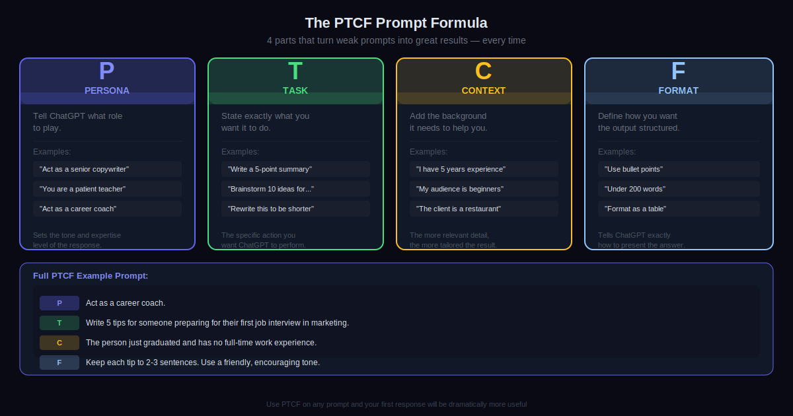
Task: Click the PERSONA card heading label
Action: pos(107,90)
